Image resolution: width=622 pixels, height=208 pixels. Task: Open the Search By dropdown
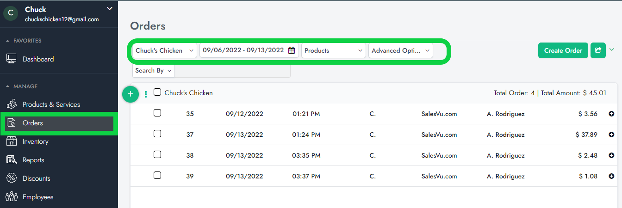154,71
